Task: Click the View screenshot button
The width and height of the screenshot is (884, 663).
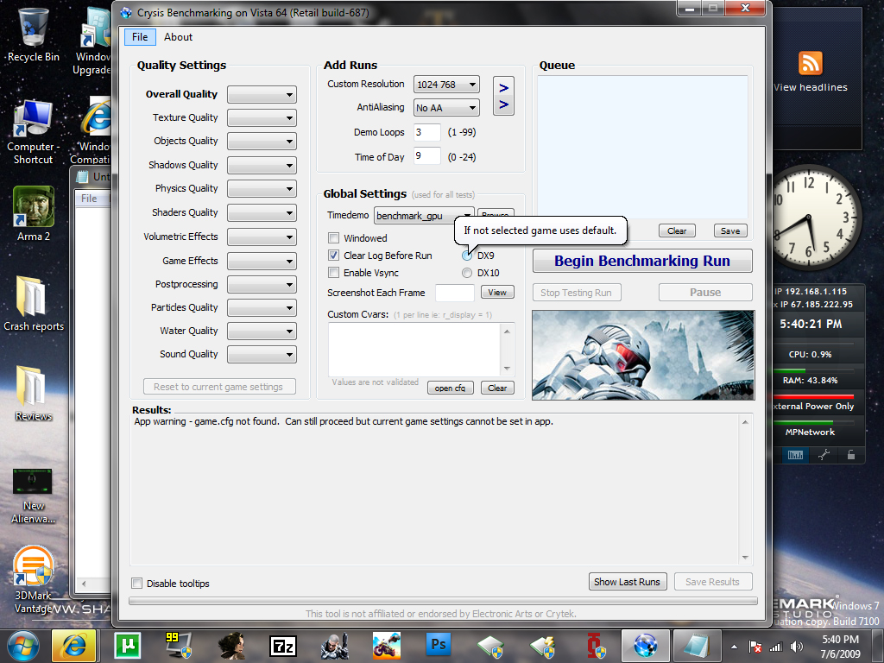Action: tap(497, 292)
